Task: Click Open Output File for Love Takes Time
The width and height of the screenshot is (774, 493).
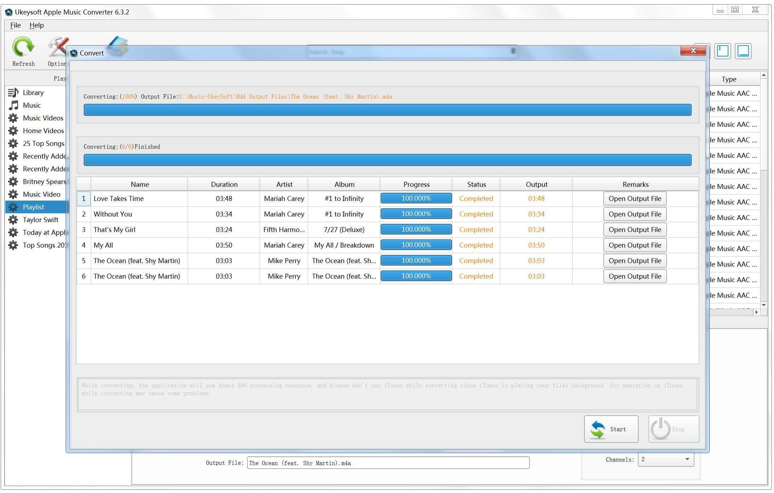Action: pos(634,198)
